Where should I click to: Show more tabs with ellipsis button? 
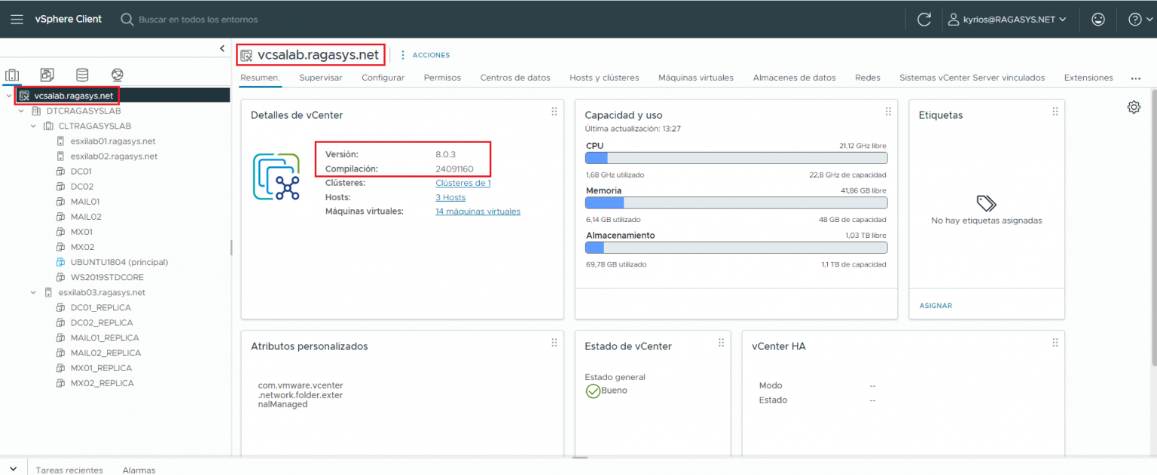point(1136,78)
